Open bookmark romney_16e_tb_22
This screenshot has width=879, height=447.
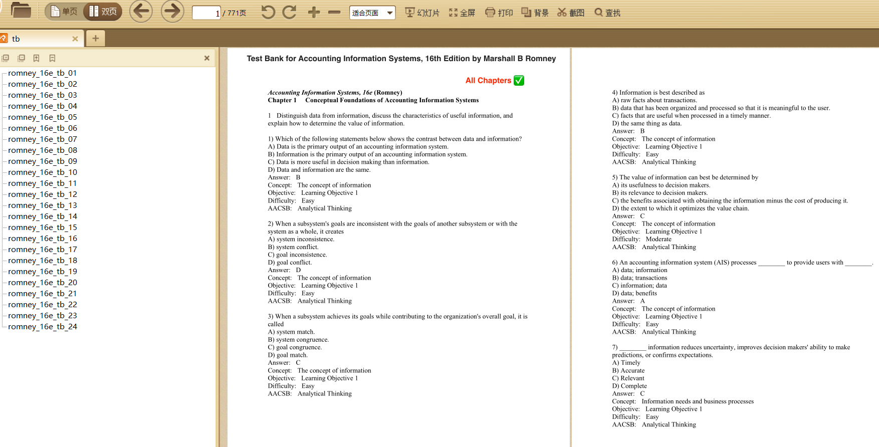pyautogui.click(x=43, y=305)
